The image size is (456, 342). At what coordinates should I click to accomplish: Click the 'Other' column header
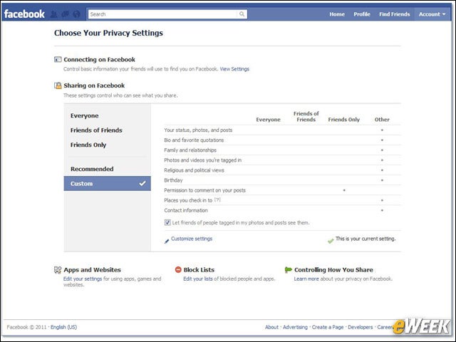pos(382,120)
